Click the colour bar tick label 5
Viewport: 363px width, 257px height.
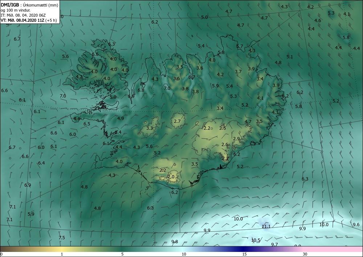pyautogui.click(x=122, y=254)
